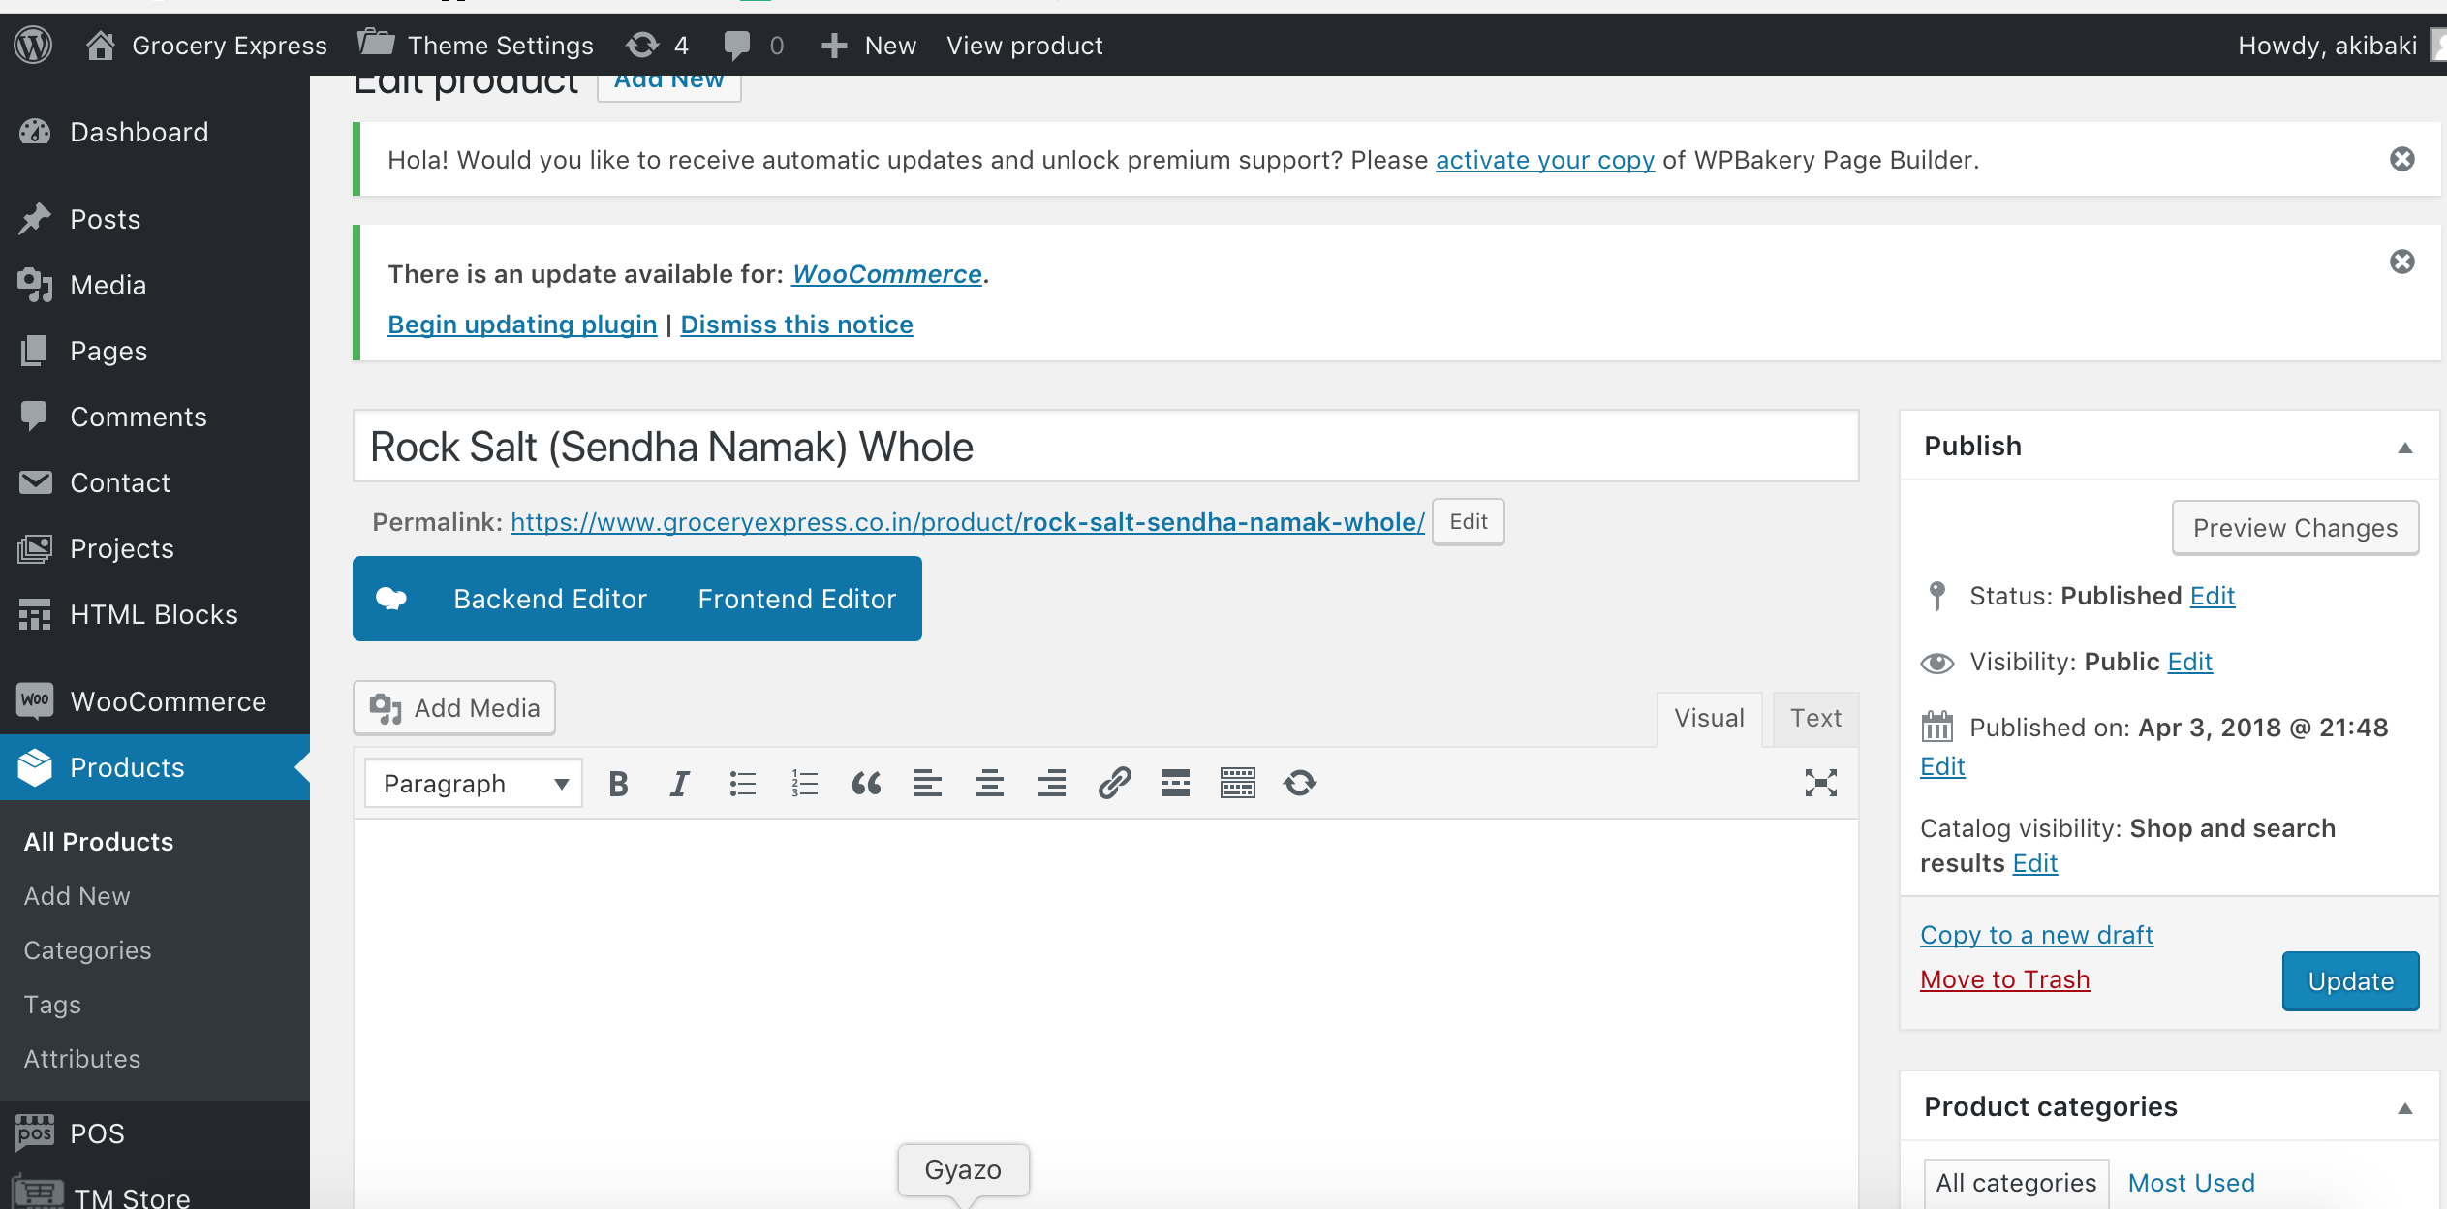Image resolution: width=2447 pixels, height=1209 pixels.
Task: Collapse the Product categories panel
Action: tap(2404, 1107)
